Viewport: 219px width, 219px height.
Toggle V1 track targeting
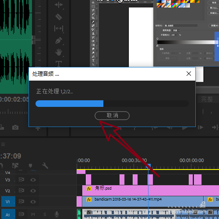point(8,201)
